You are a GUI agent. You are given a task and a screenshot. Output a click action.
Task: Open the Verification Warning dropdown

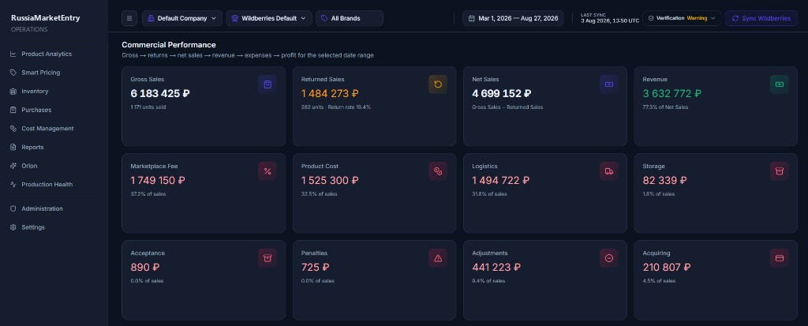(x=682, y=18)
